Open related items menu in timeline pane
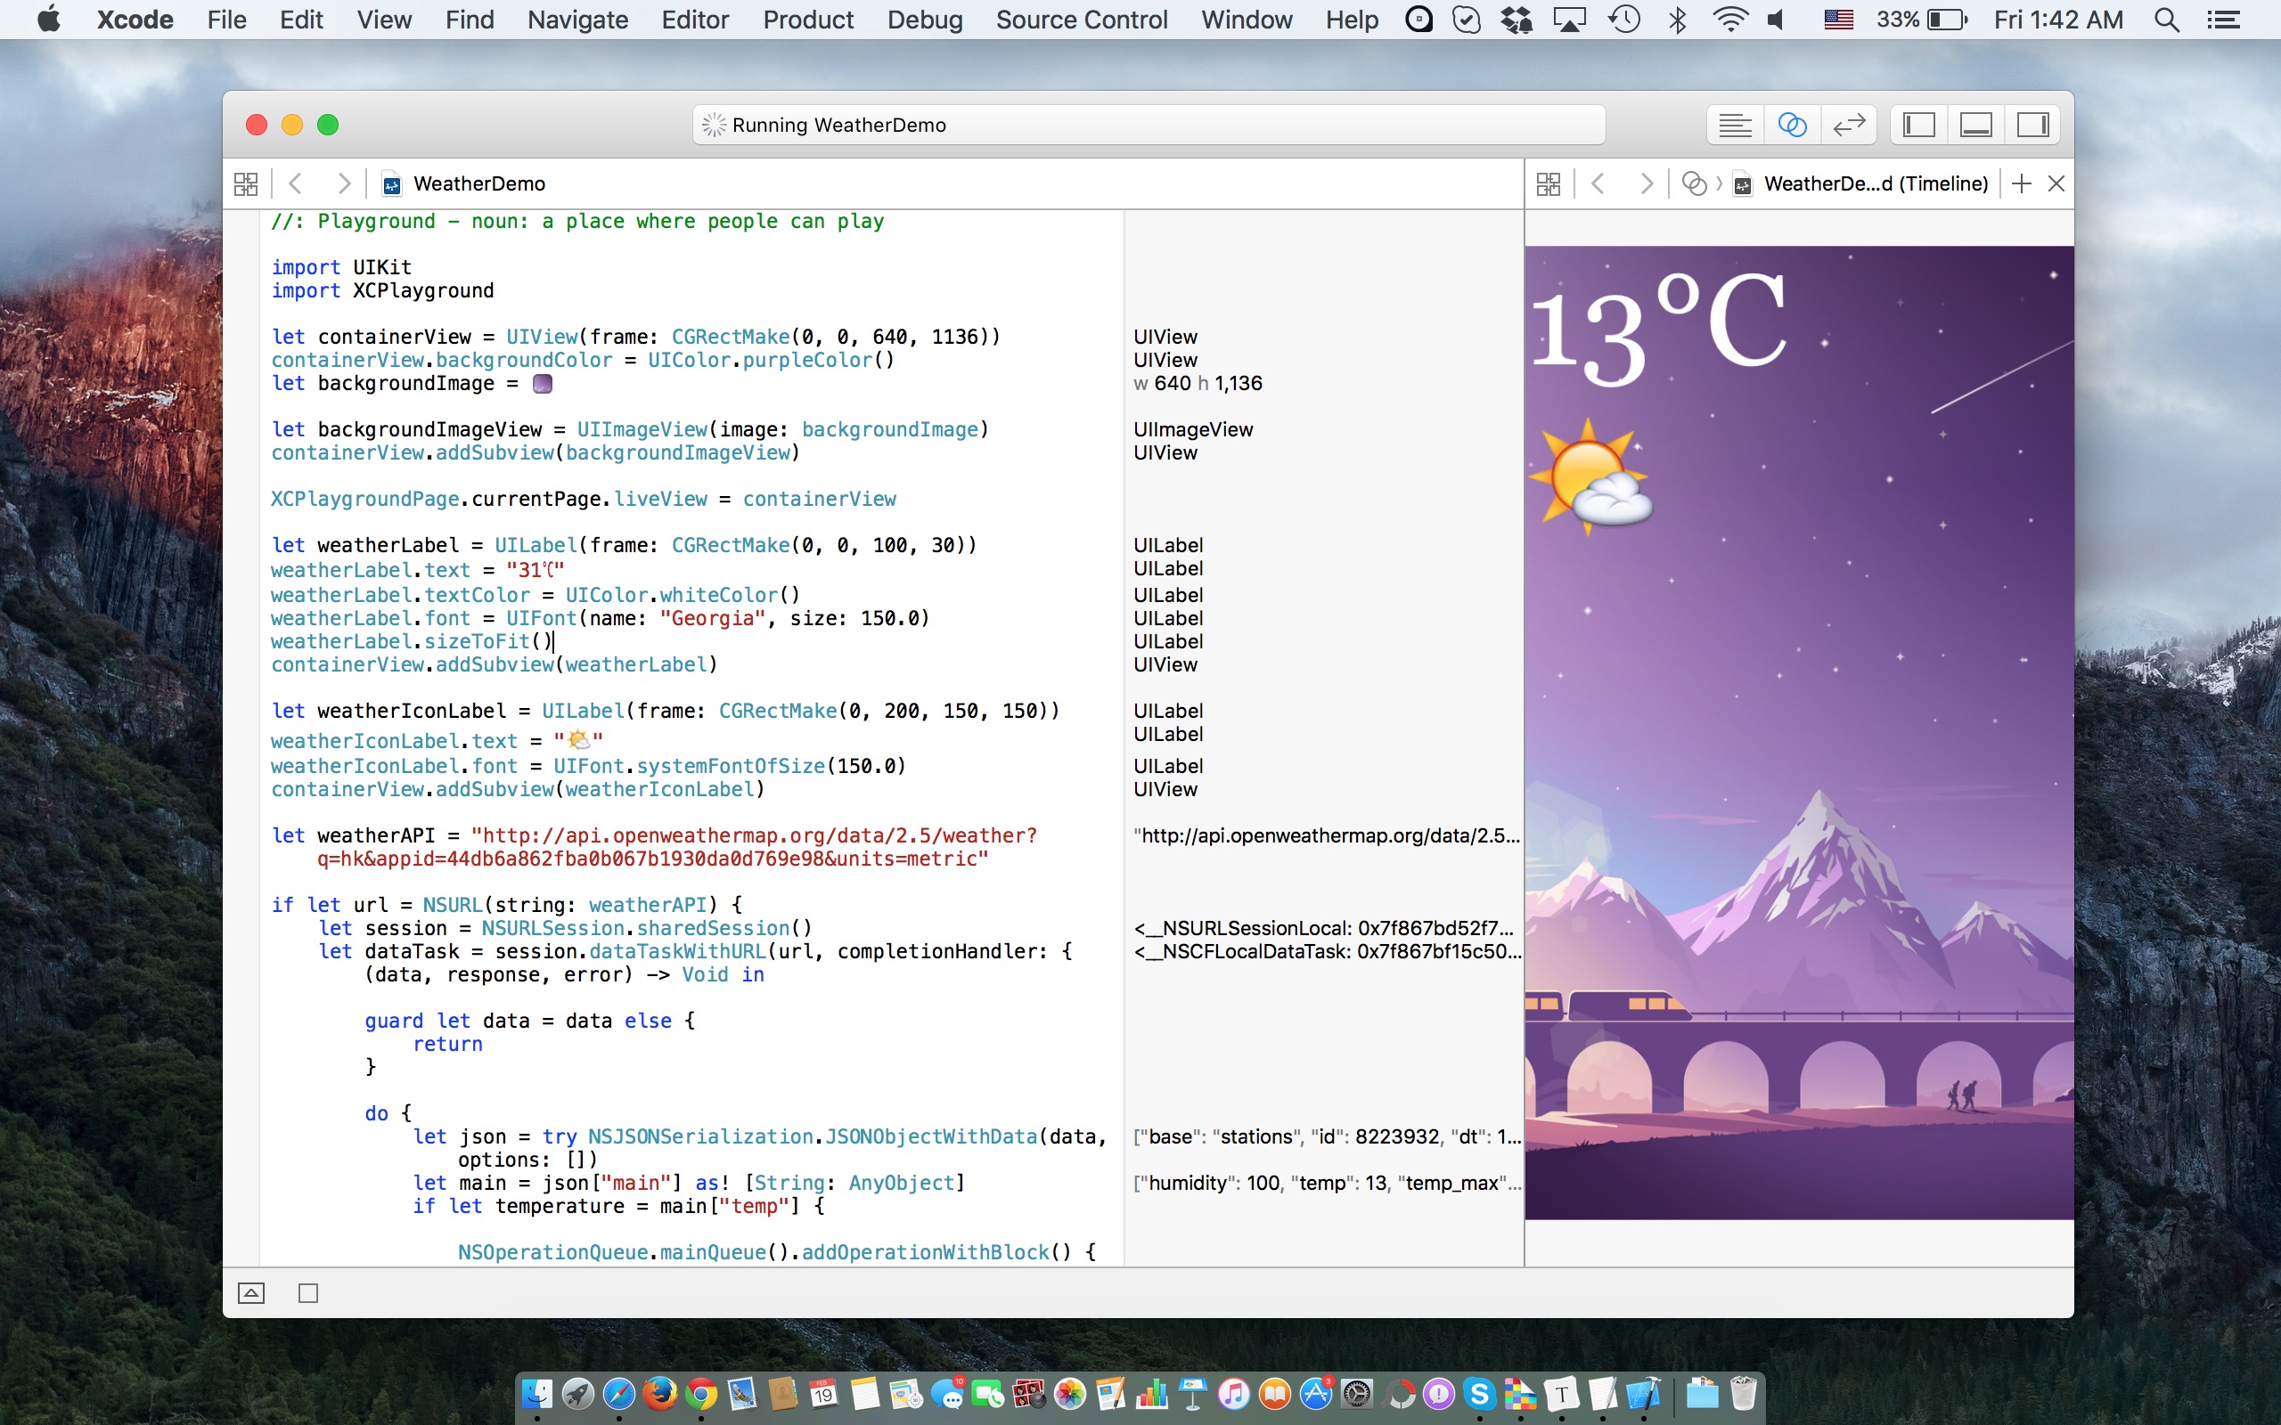Screen dimensions: 2281x1425 pos(1548,183)
